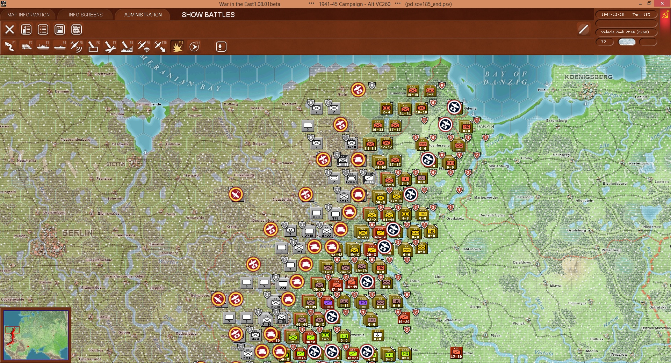Select the German counter labeled 12=43

[351, 178]
